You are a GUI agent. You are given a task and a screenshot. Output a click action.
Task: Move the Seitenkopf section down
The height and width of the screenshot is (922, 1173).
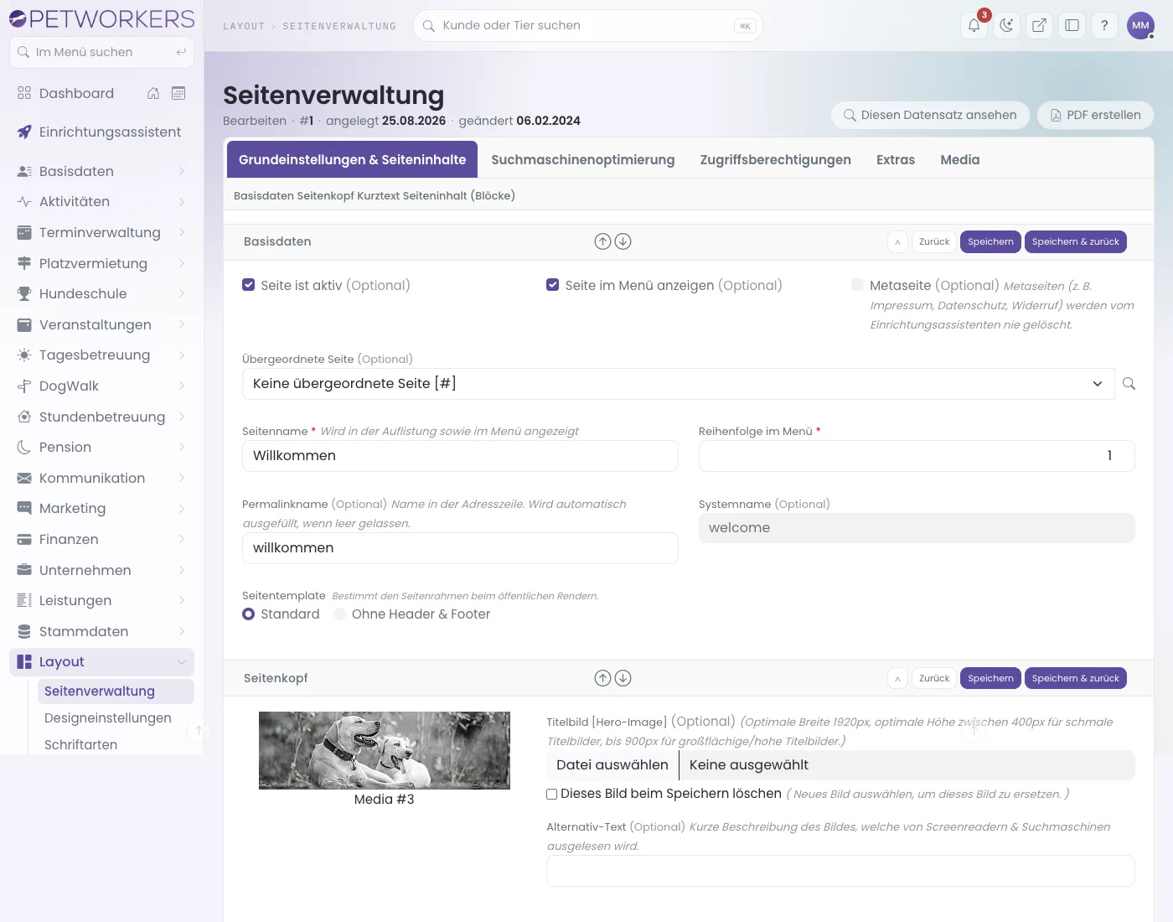pyautogui.click(x=623, y=678)
